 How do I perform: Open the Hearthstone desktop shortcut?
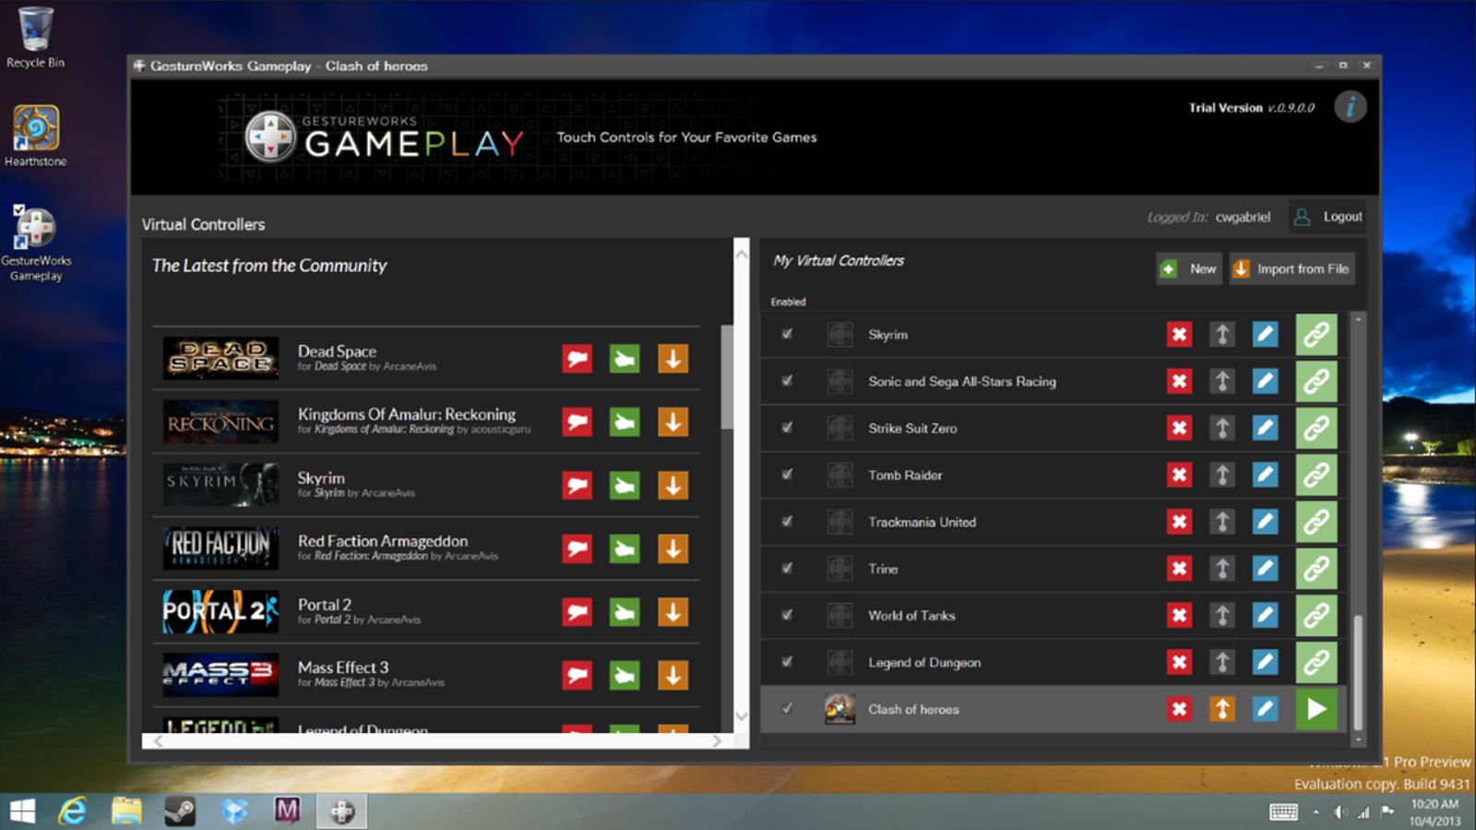click(x=35, y=136)
